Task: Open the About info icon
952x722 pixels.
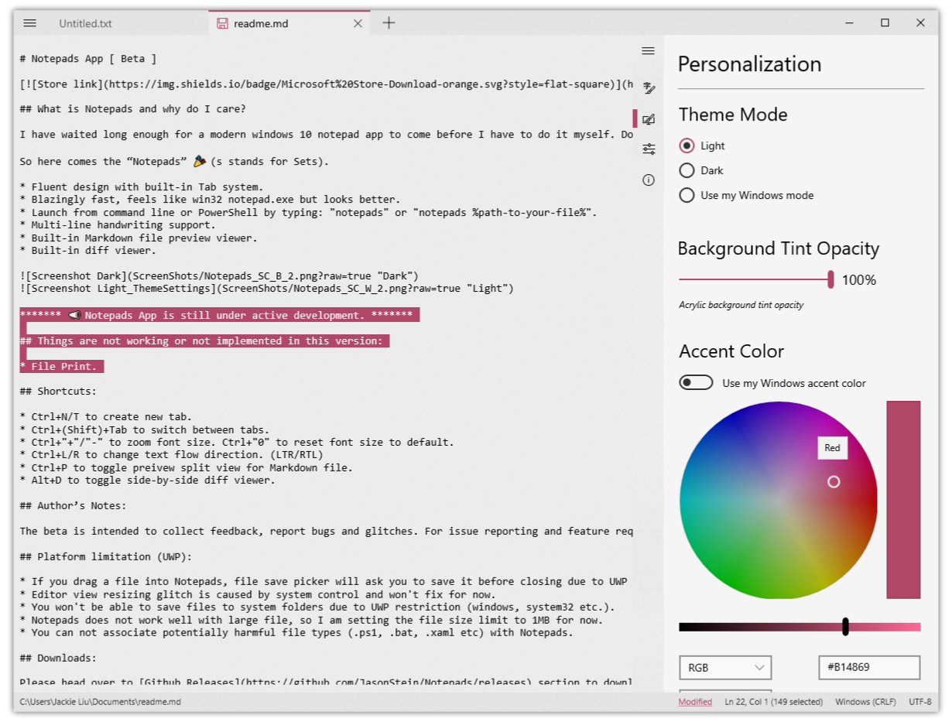Action: pyautogui.click(x=649, y=180)
